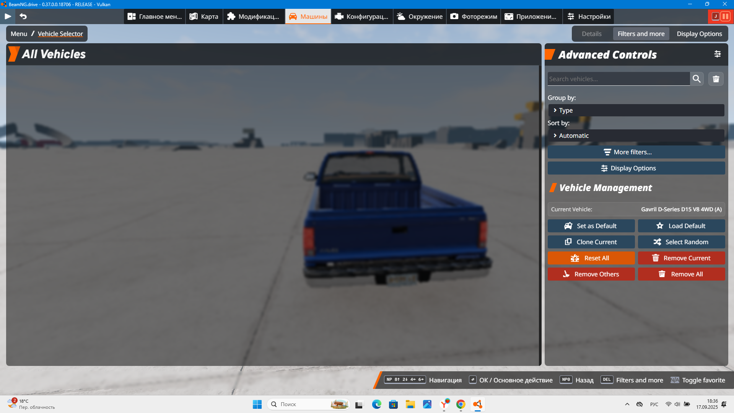Click the red pause icon button
The image size is (734, 413).
(x=725, y=16)
